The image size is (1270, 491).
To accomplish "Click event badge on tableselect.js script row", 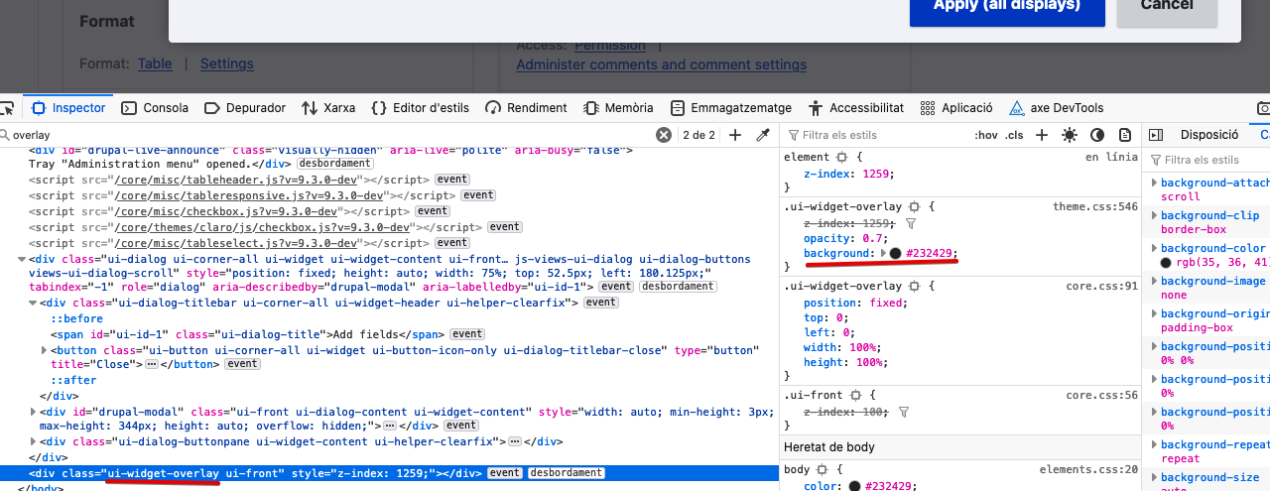I will (452, 242).
